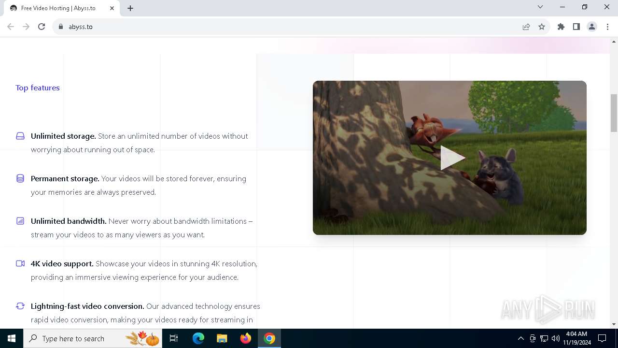This screenshot has width=618, height=348.
Task: Click the Unlimited bandwidth chart icon
Action: click(x=20, y=221)
